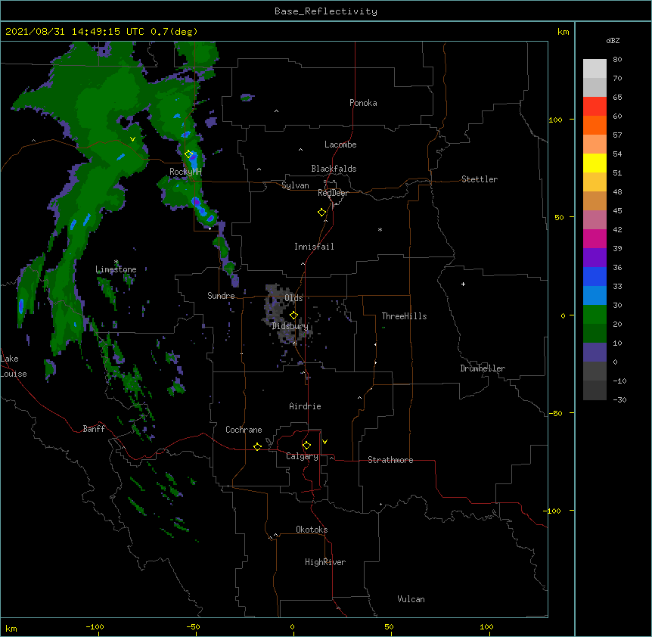Pick the indigo 10–0 dBZ legend swatch
Screen dimensions: 652x637
(595, 353)
